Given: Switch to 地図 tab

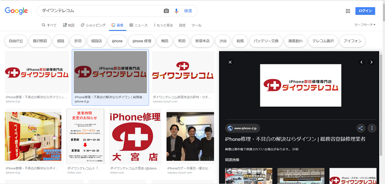Looking at the screenshot, I should [x=69, y=25].
